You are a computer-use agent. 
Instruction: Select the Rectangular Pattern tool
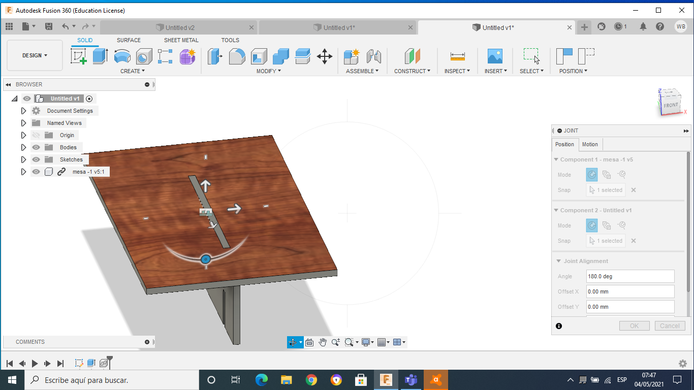[x=165, y=56]
